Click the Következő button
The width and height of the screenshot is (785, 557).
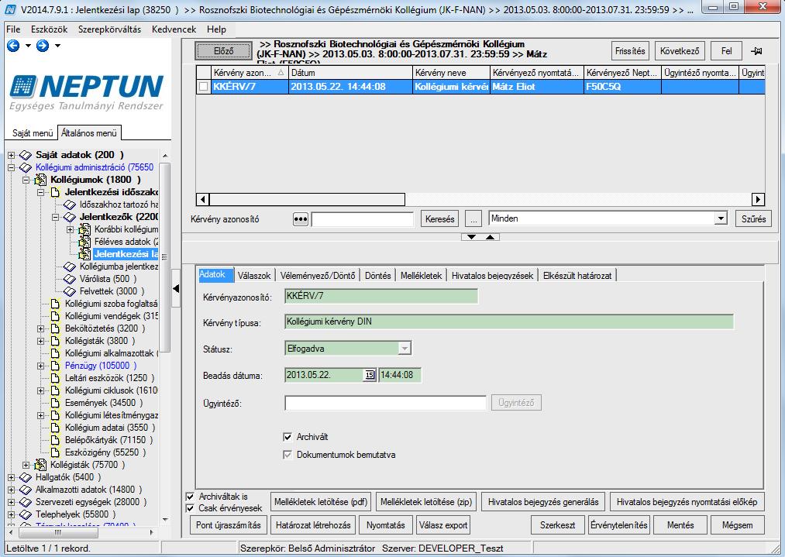pos(680,51)
